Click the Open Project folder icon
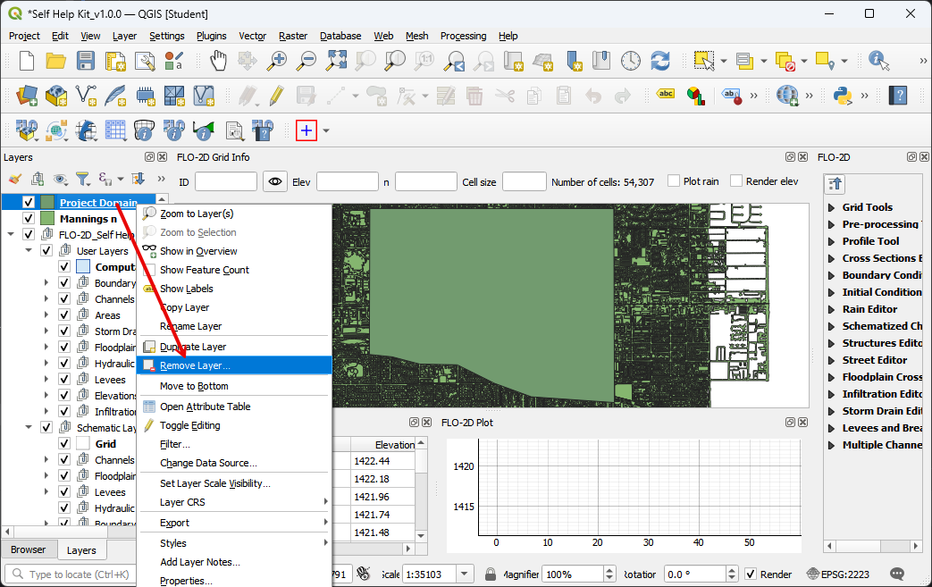 56,61
